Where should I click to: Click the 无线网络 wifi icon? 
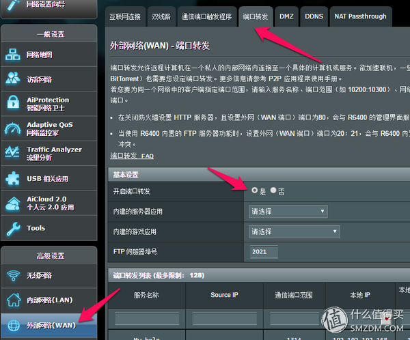(13, 275)
